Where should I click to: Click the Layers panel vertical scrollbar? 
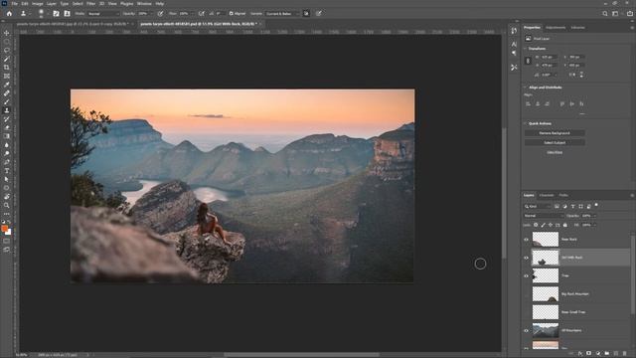(x=632, y=274)
